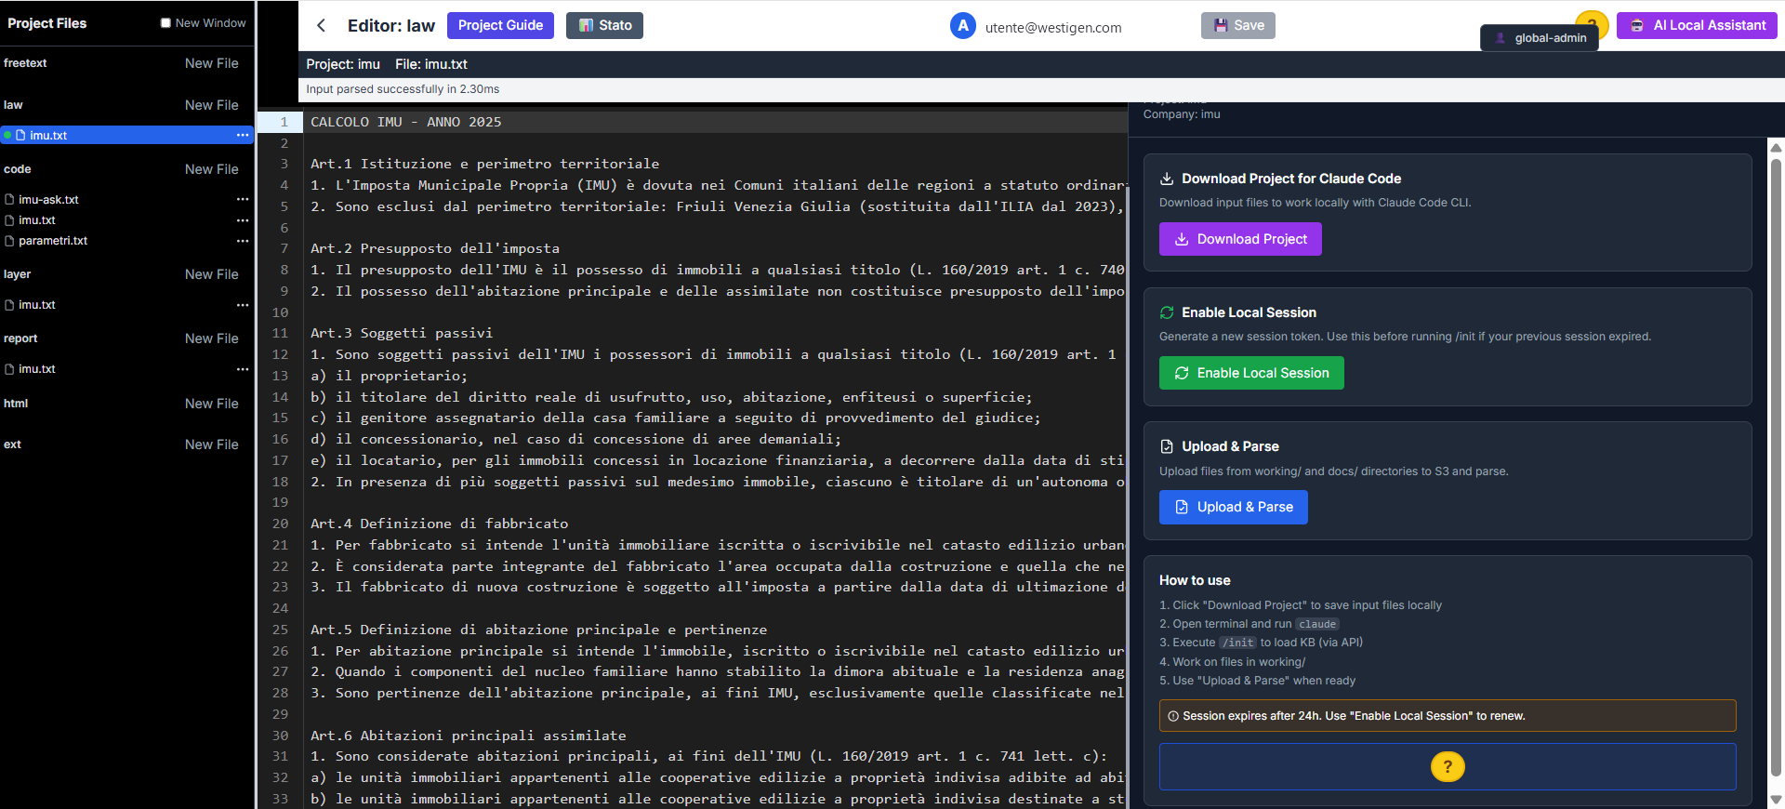The image size is (1785, 809).
Task: Create a New File in law section
Action: [211, 105]
